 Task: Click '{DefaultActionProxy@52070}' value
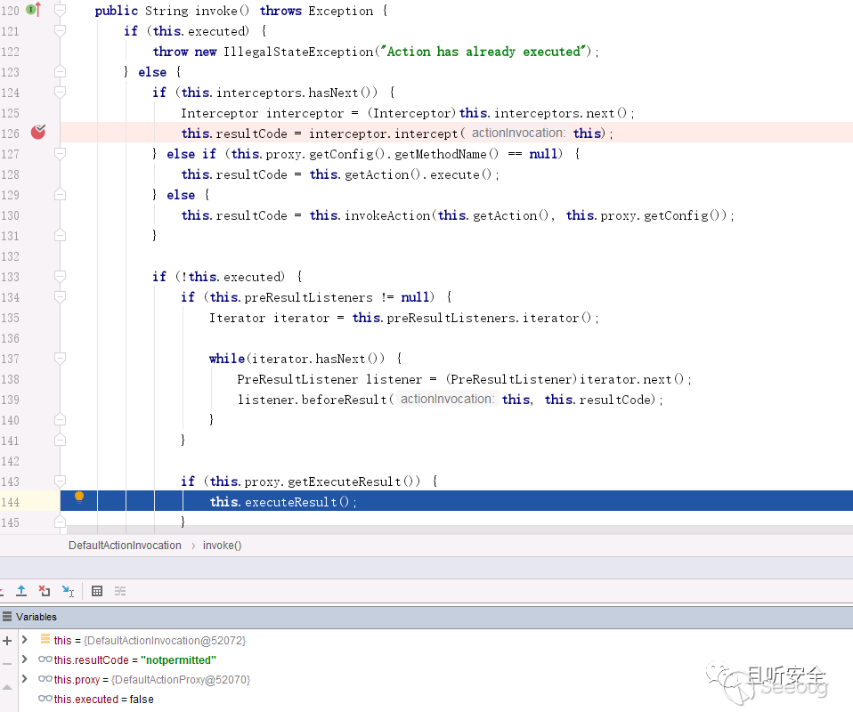click(x=181, y=679)
